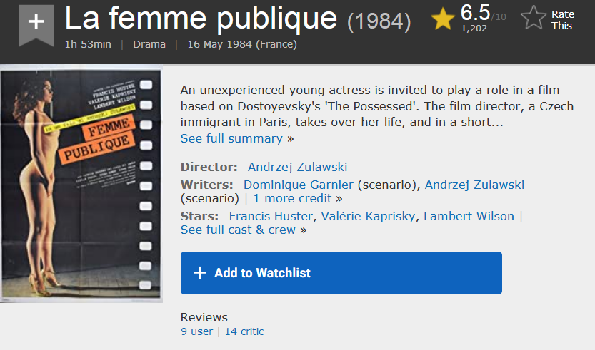The image size is (595, 350).
Task: Click the outlined Rate This star
Action: click(x=534, y=18)
